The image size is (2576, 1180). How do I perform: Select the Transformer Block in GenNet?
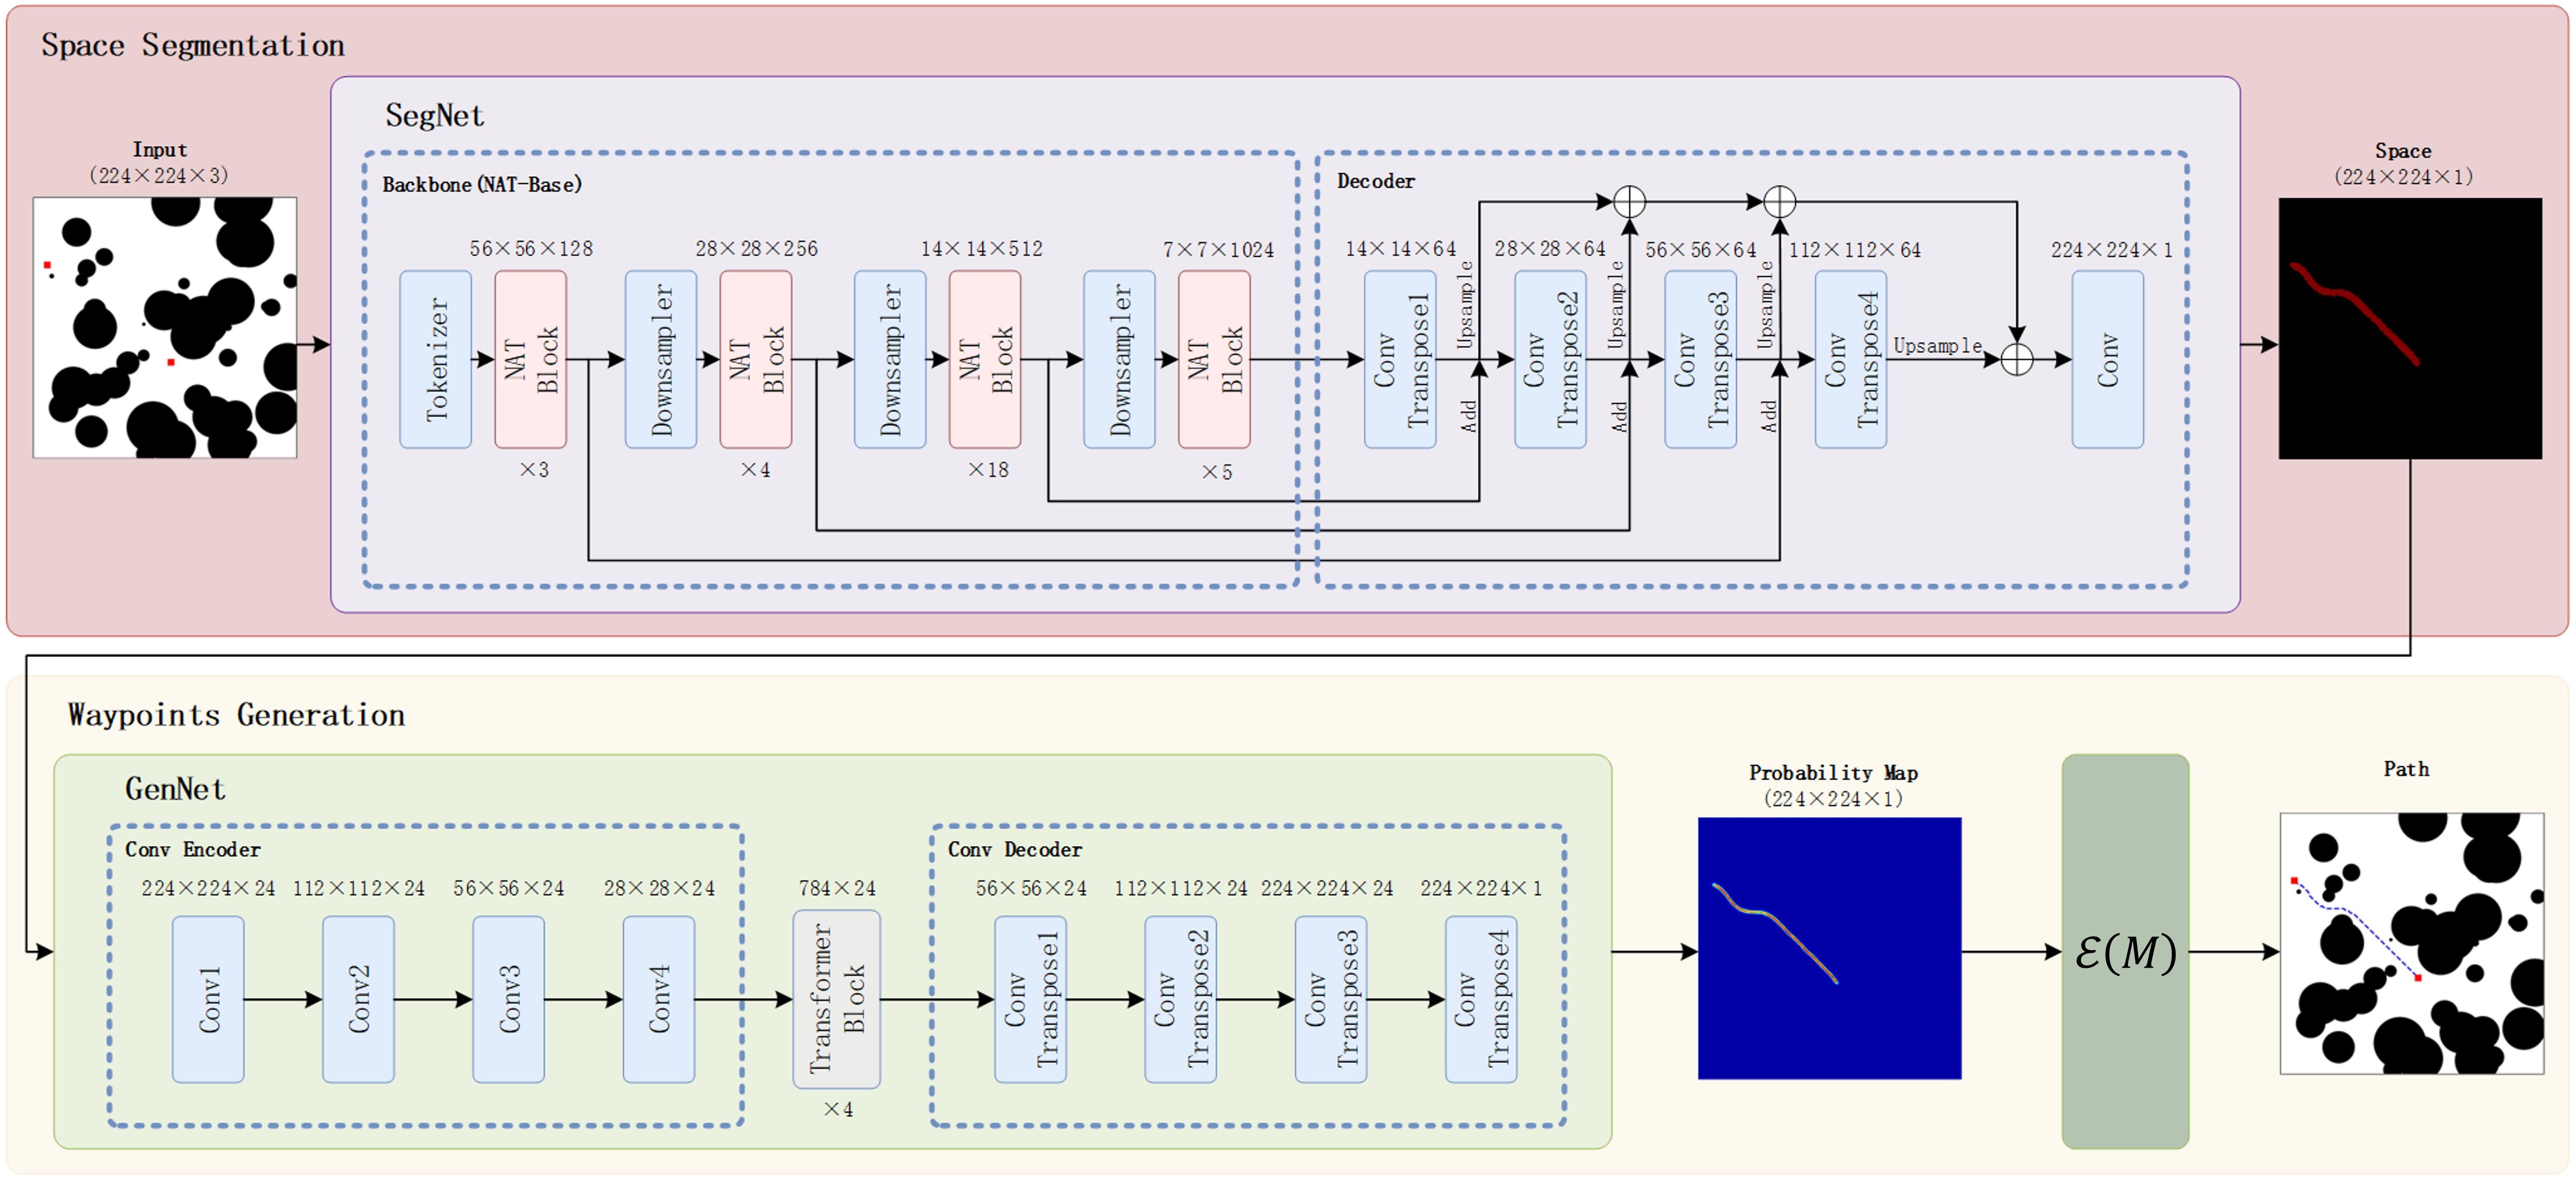[836, 999]
